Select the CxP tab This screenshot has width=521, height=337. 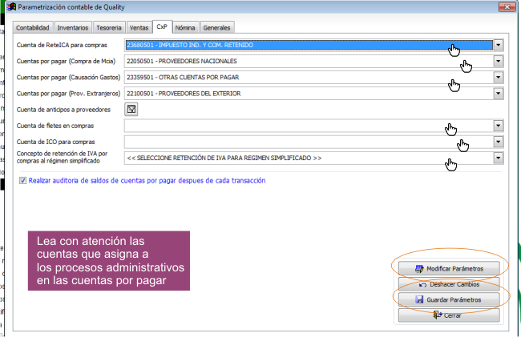pos(162,26)
